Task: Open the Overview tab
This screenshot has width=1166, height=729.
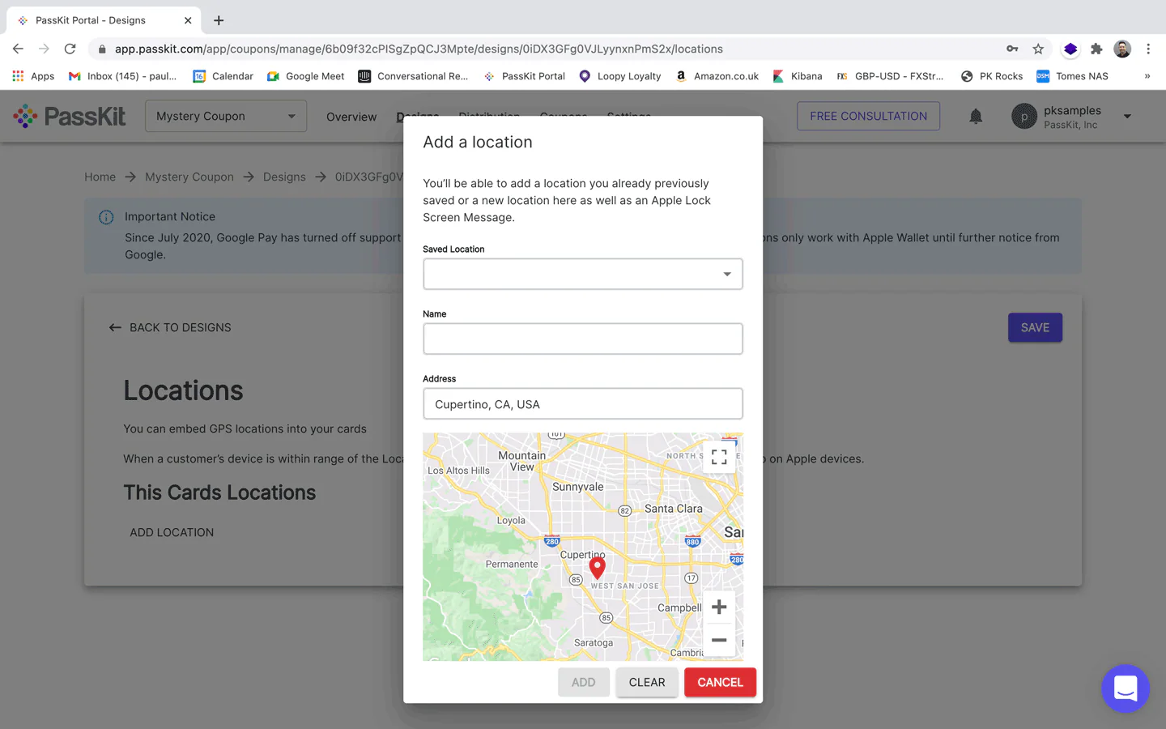Action: tap(351, 117)
